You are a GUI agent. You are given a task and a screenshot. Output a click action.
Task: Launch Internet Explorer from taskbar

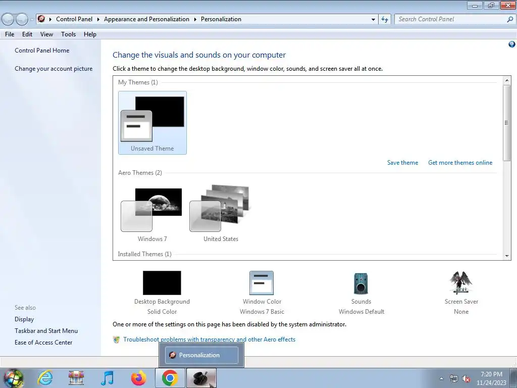[45, 378]
